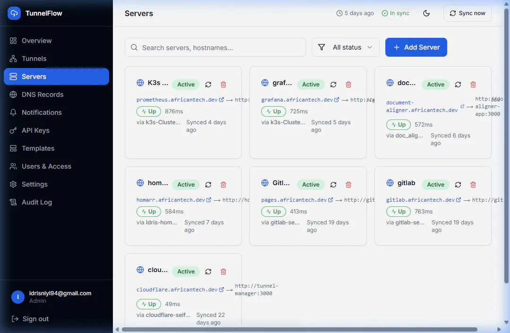
Task: Click the idrisniyi94@gmail.com account name
Action: pyautogui.click(x=60, y=293)
